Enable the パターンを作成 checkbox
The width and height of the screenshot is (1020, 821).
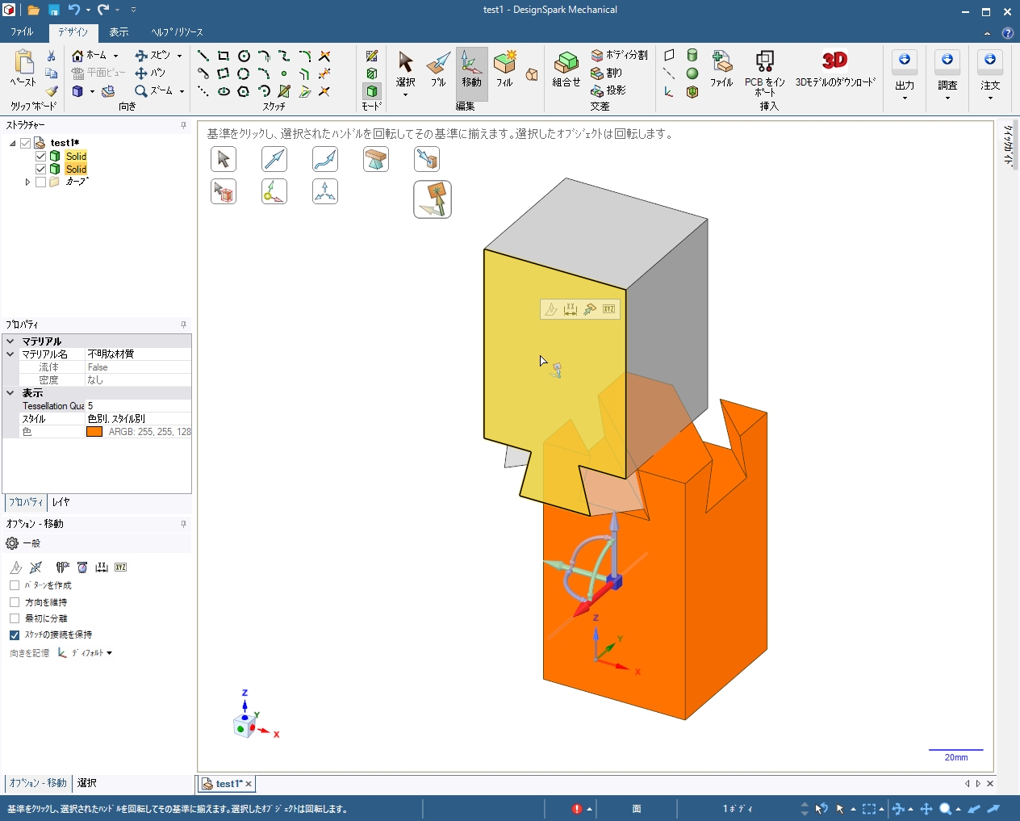[15, 585]
